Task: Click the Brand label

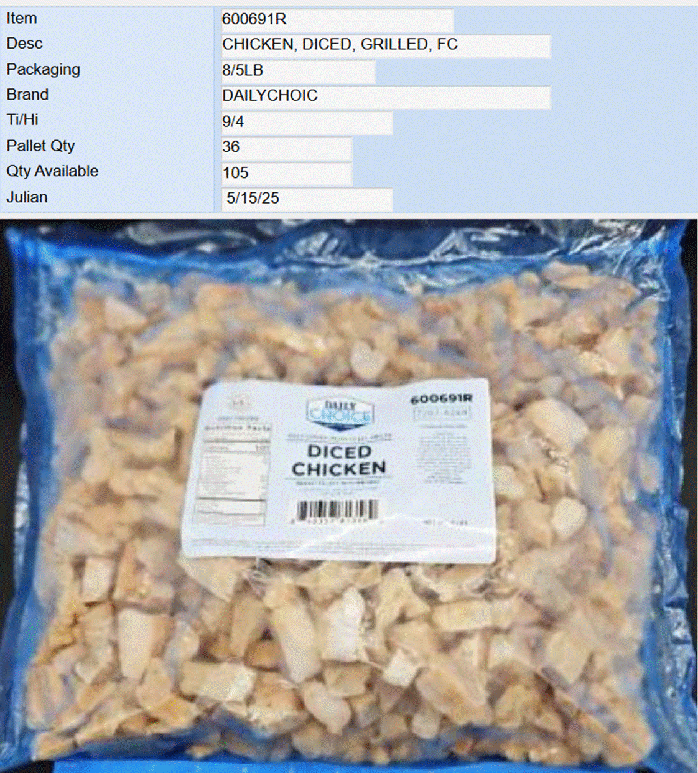Action: [x=27, y=95]
